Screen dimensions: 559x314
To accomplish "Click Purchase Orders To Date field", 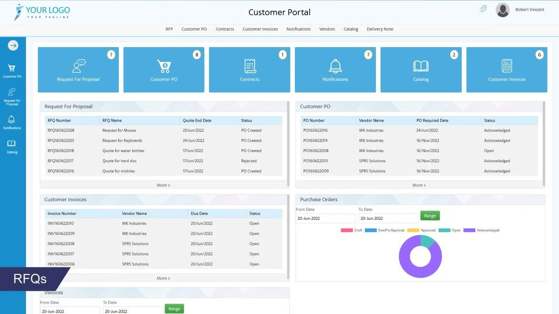I will tap(389, 218).
